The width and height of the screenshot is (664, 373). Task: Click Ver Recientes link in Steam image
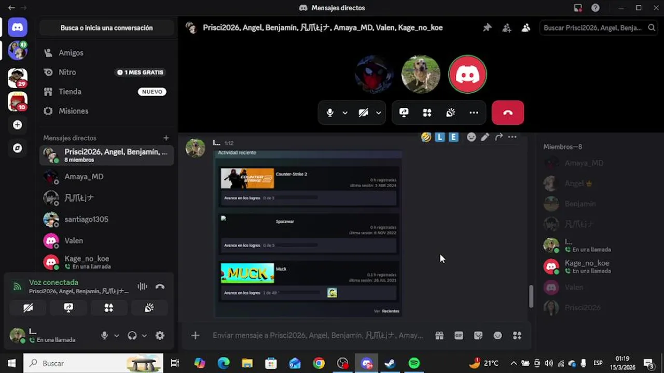pos(386,311)
